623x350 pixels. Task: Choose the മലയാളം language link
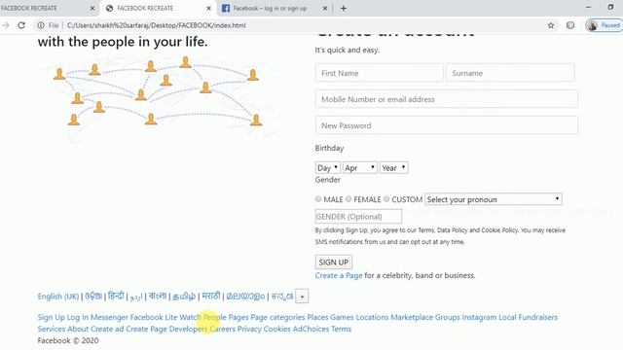point(245,297)
